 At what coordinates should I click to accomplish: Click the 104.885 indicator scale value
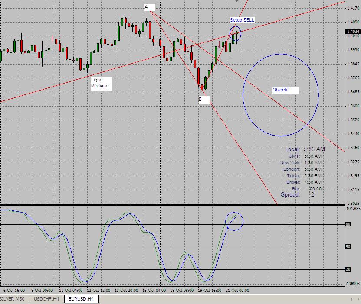click(353, 209)
